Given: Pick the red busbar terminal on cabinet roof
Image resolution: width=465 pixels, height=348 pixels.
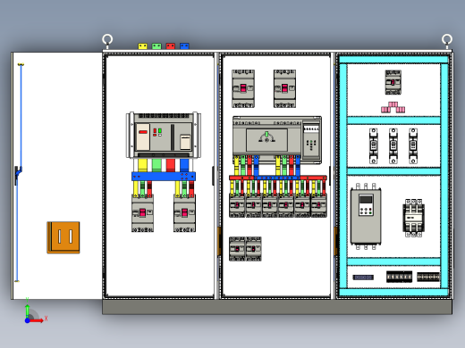Looking at the screenshot, I should (x=171, y=46).
